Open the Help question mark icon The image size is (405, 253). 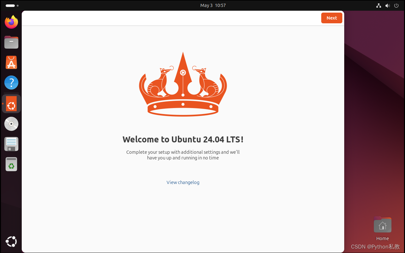11,83
